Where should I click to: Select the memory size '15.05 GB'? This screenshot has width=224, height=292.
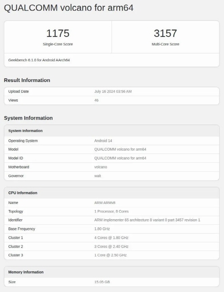point(102,282)
